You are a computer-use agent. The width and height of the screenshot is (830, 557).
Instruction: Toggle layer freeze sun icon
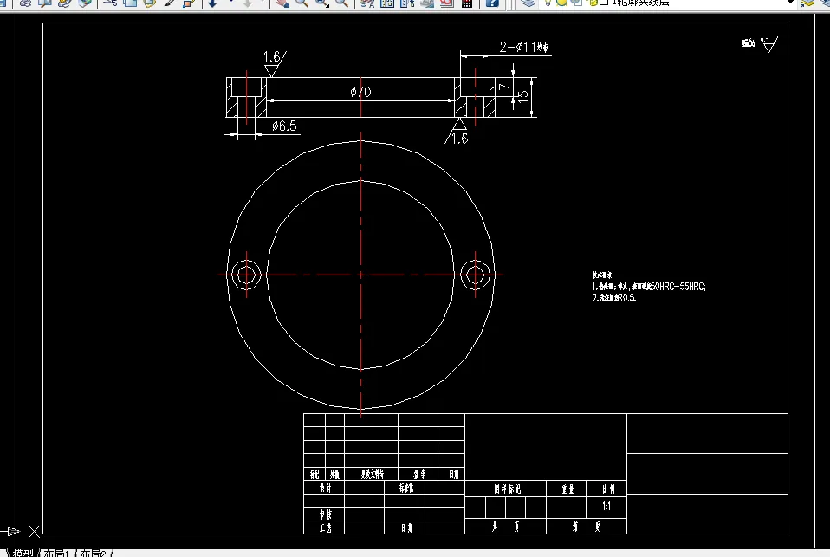[561, 3]
